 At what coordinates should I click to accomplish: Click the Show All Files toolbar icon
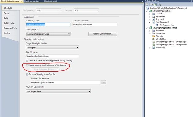point(152,5)
